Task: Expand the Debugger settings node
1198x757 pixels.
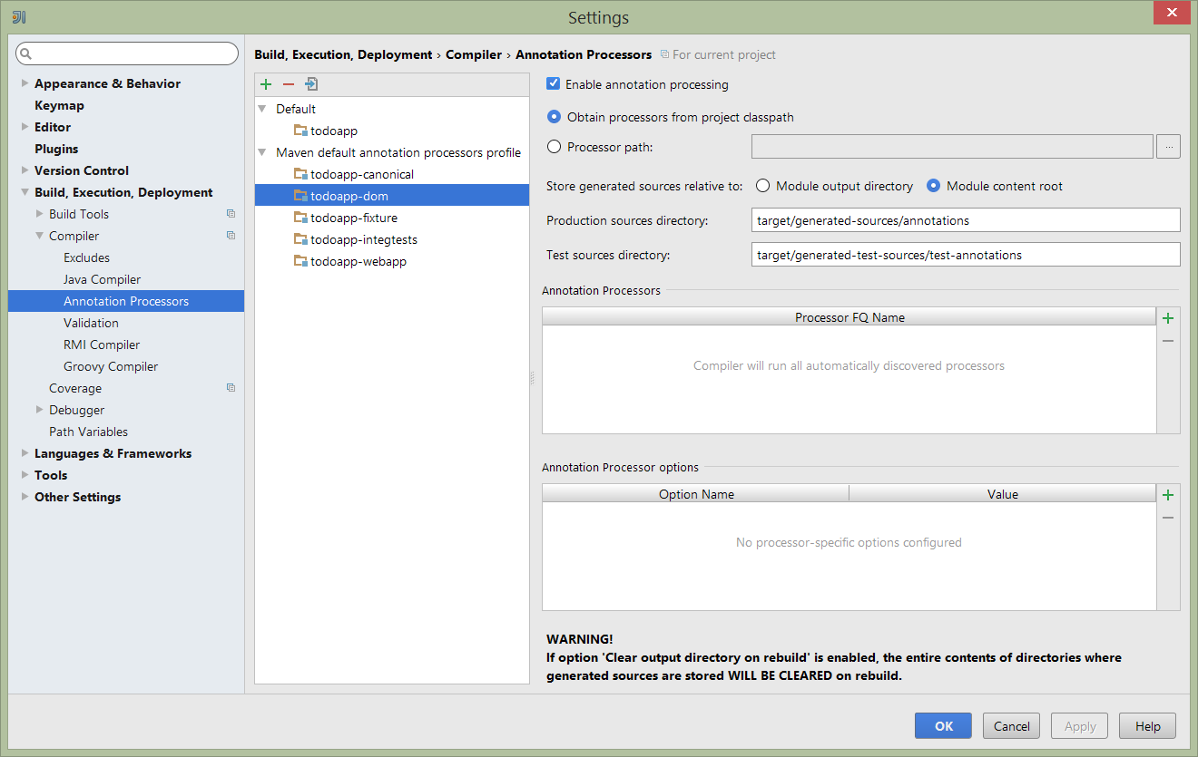Action: click(40, 410)
